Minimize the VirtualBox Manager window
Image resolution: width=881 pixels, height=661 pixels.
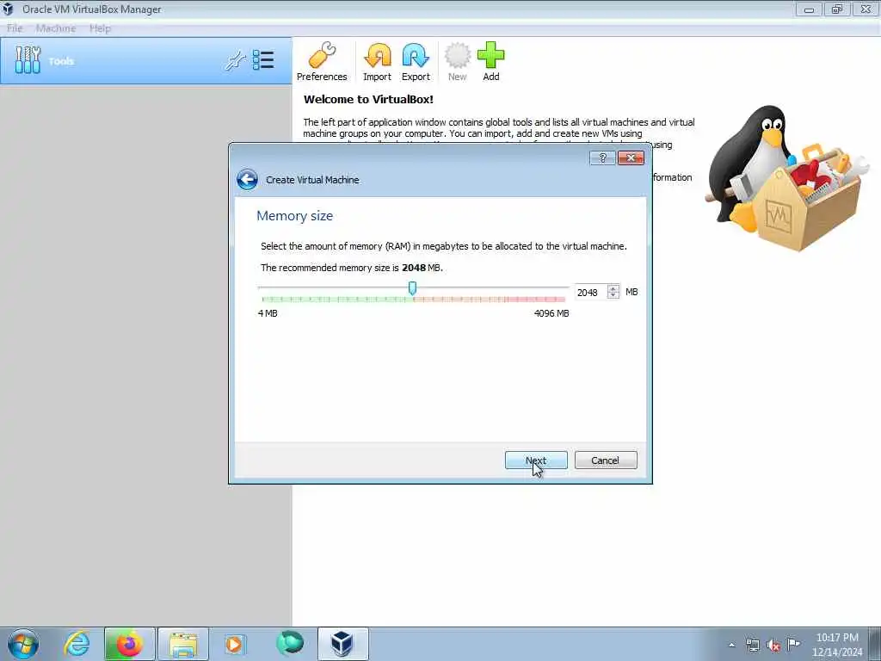pos(809,9)
